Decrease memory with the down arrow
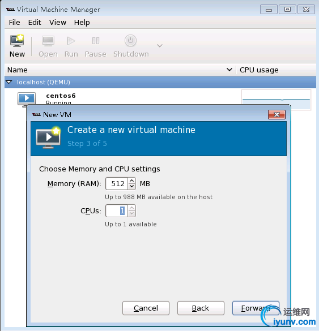The width and height of the screenshot is (319, 331). click(131, 186)
